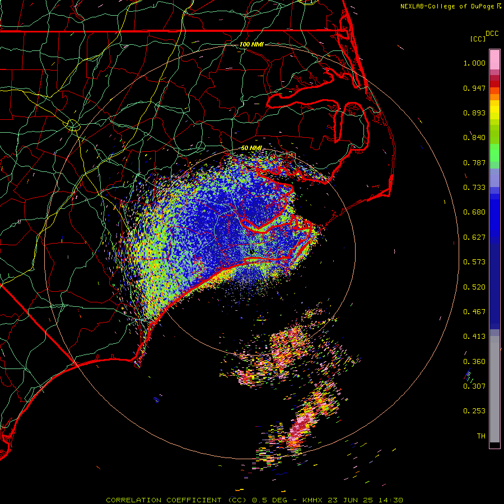Click the 0.413 color scale value
Image resolution: width=504 pixels, height=504 pixels.
474,337
